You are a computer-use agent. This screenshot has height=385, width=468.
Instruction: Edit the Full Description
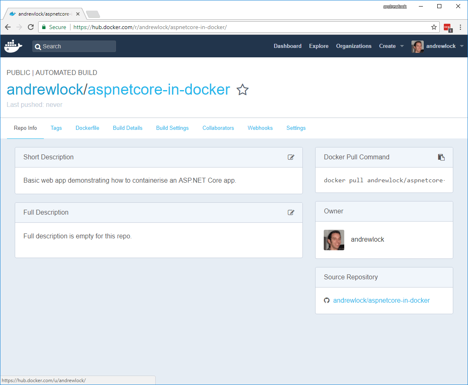tap(291, 212)
